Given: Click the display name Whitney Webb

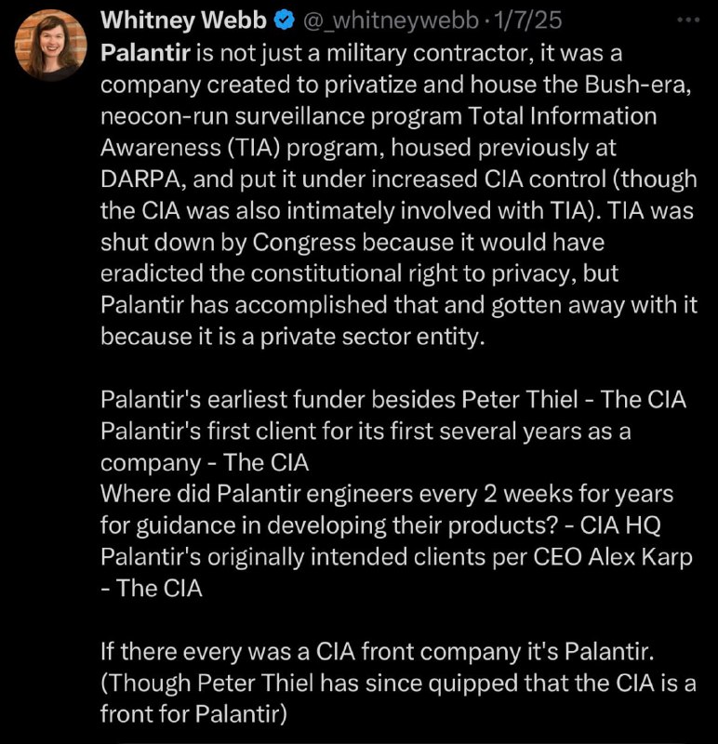Looking at the screenshot, I should click(183, 20).
